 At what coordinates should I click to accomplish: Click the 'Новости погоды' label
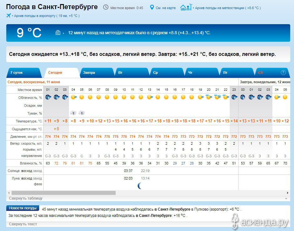[23, 208]
